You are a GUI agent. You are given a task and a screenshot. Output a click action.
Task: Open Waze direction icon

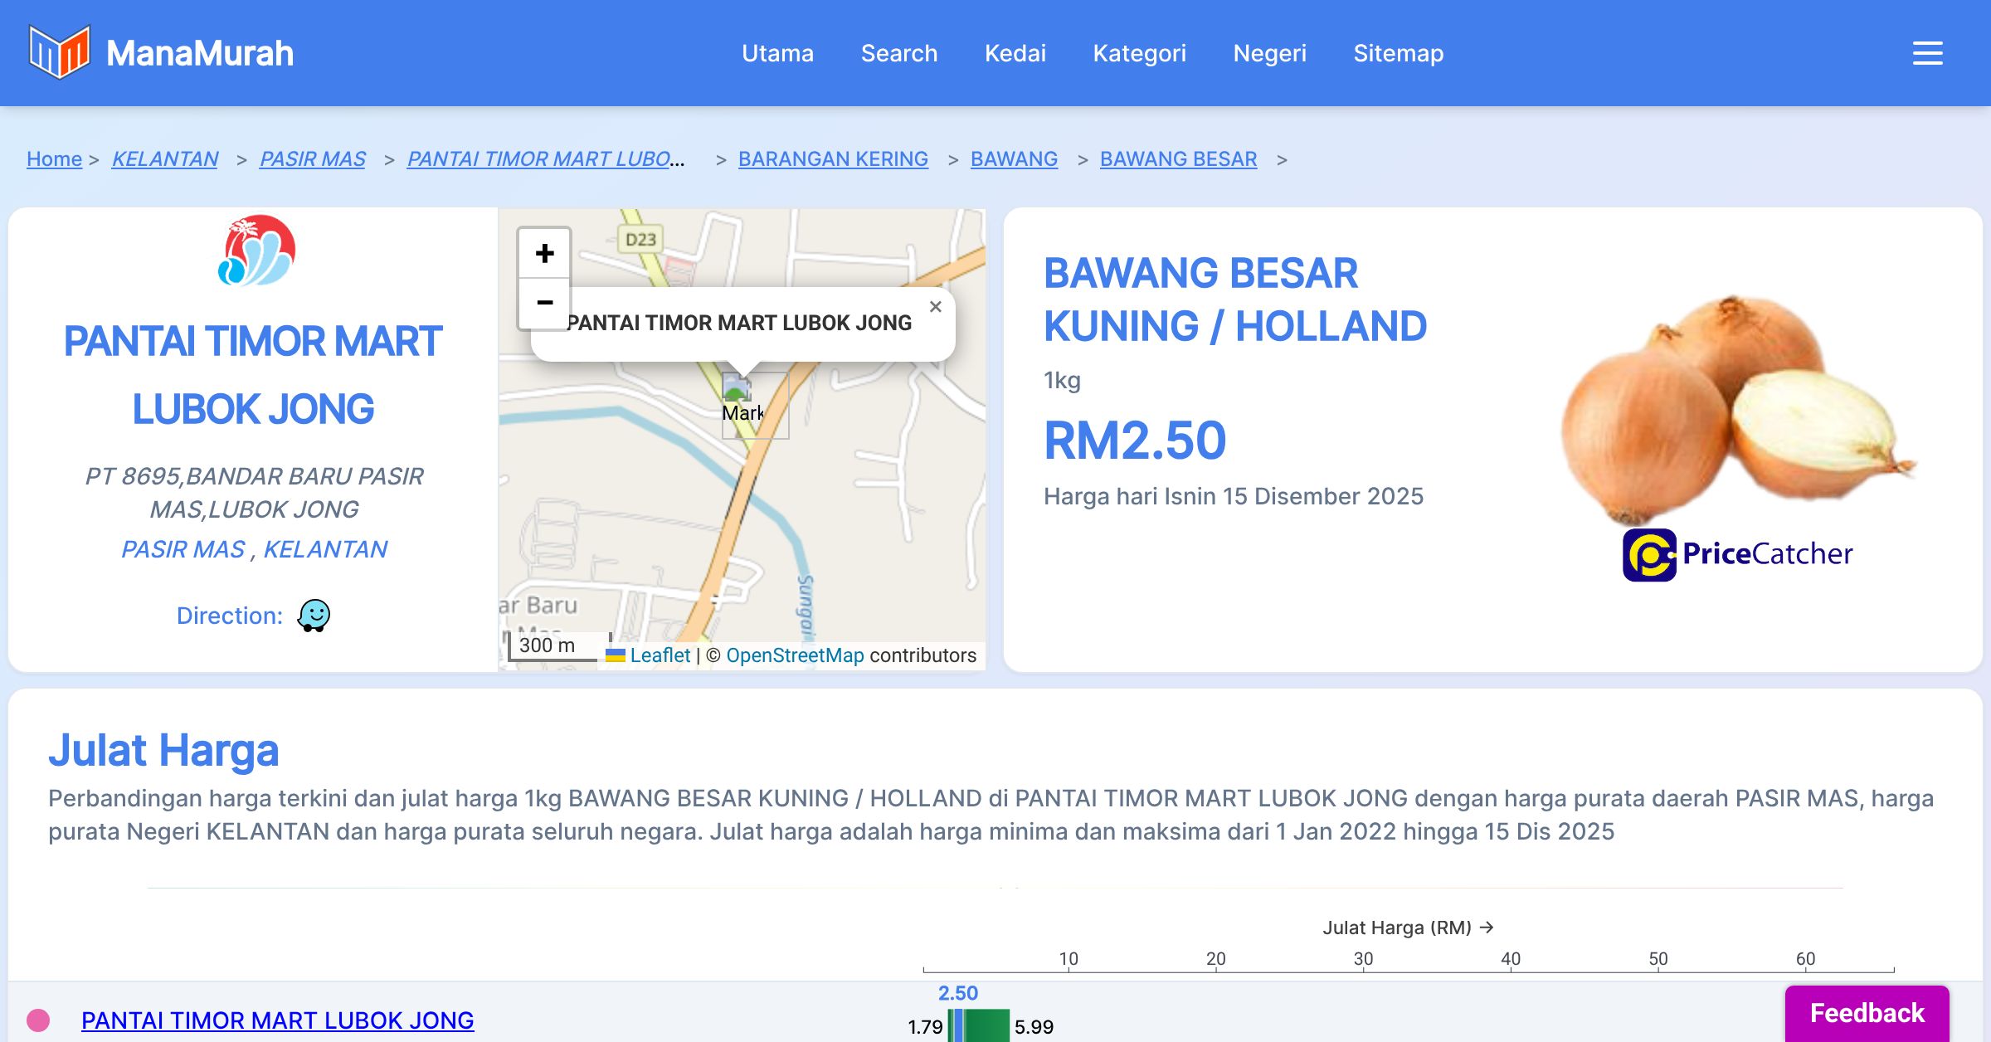pyautogui.click(x=314, y=616)
